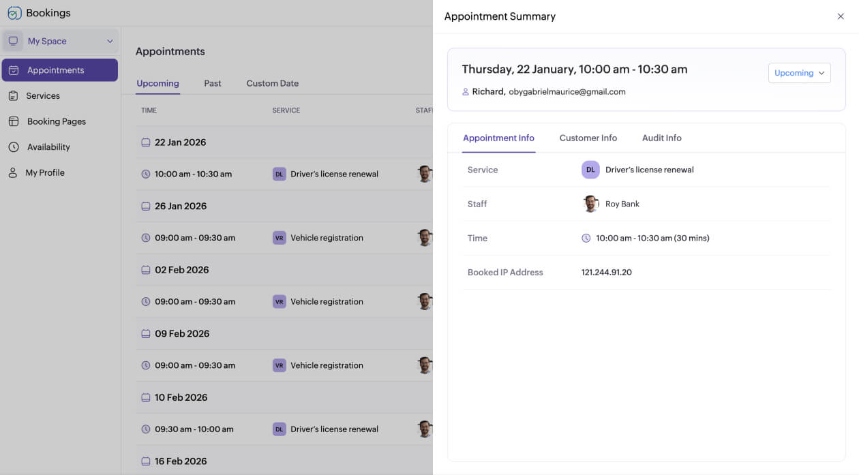Click the Bookings logo icon

pyautogui.click(x=14, y=13)
